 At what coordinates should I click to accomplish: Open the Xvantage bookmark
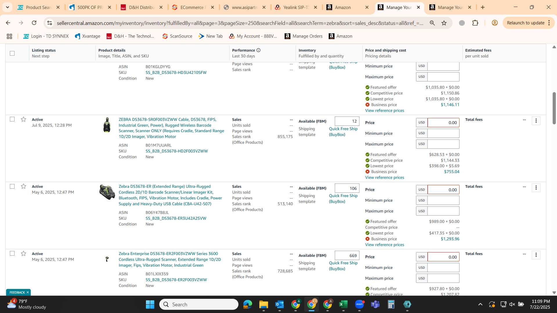pyautogui.click(x=87, y=36)
